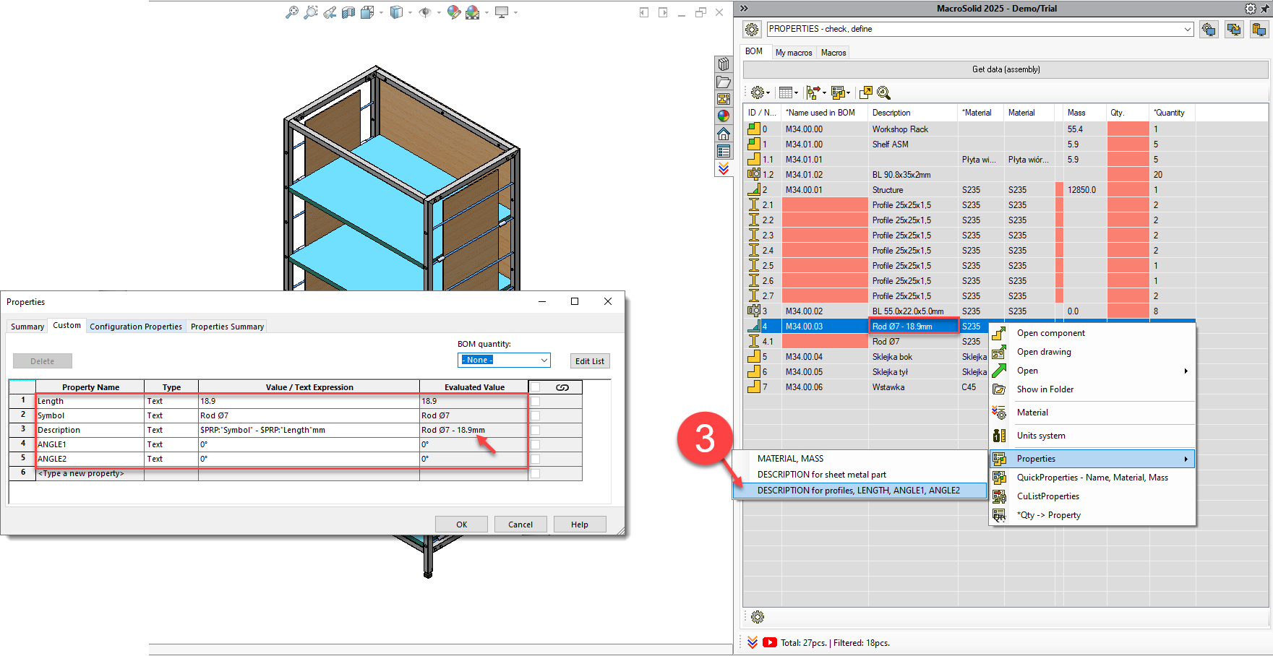
Task: Expand the Open submenu arrow
Action: [1186, 371]
